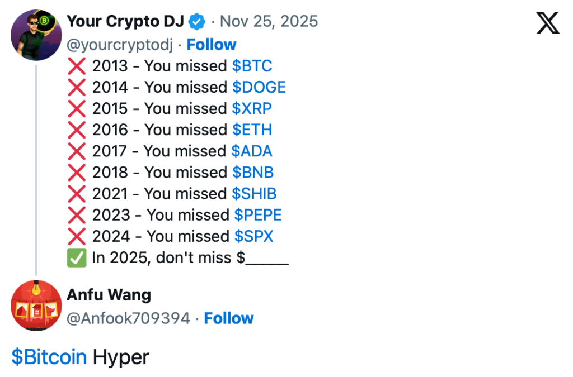The height and width of the screenshot is (377, 573).
Task: Open the $BTC cashtag link
Action: [252, 66]
